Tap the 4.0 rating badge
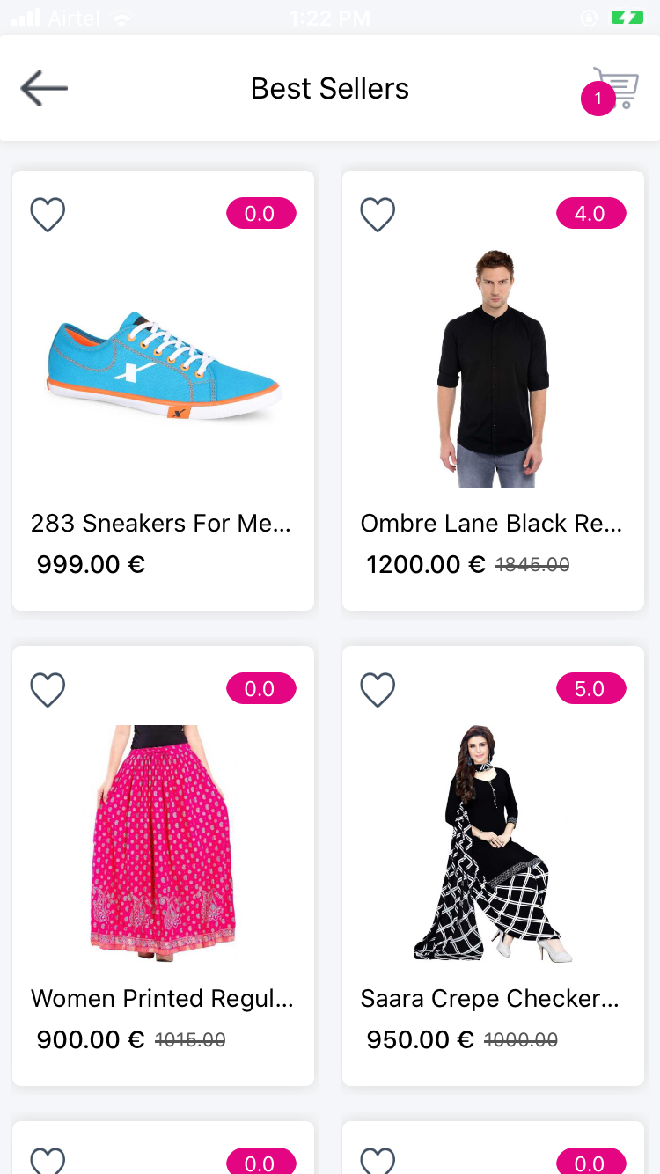Viewport: 660px width, 1174px height. click(590, 214)
